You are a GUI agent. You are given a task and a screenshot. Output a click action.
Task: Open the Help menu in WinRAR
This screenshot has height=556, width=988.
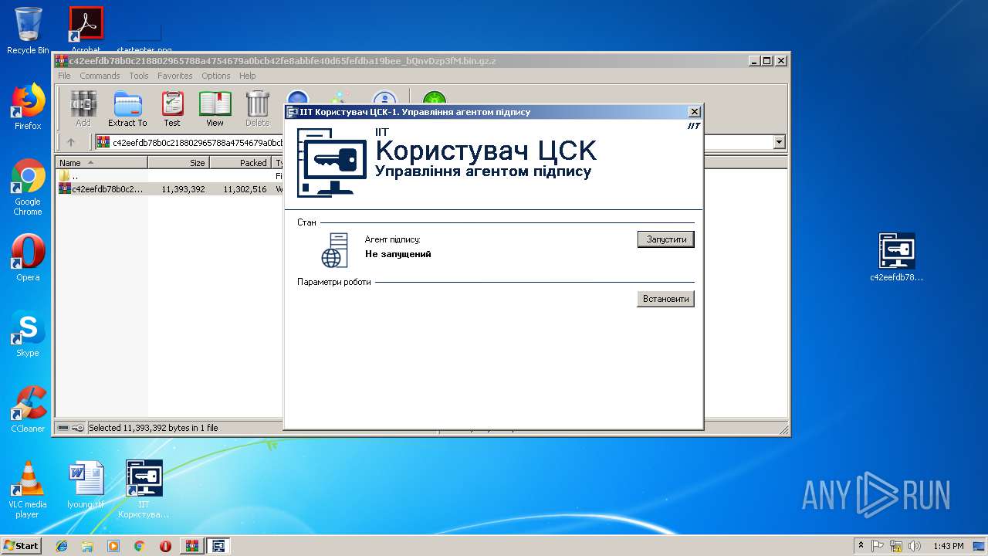247,76
